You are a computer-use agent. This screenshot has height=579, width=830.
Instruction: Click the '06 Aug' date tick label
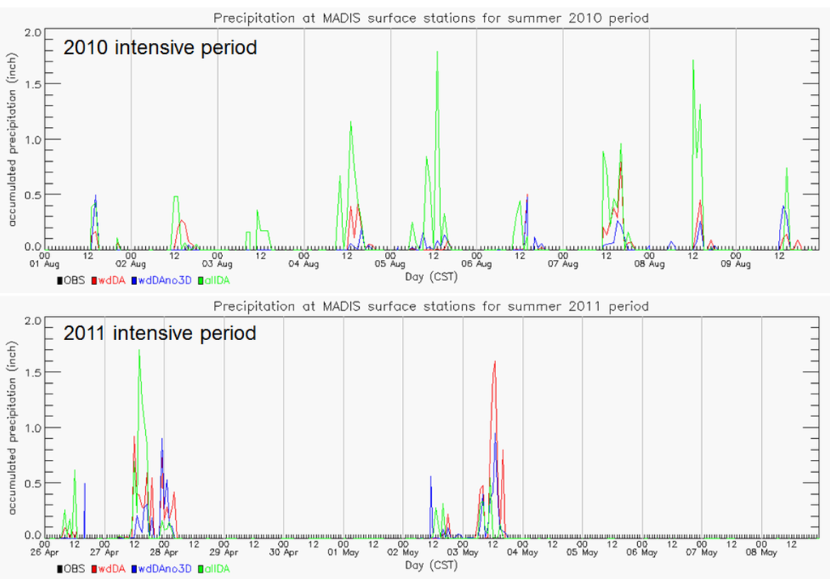click(477, 264)
